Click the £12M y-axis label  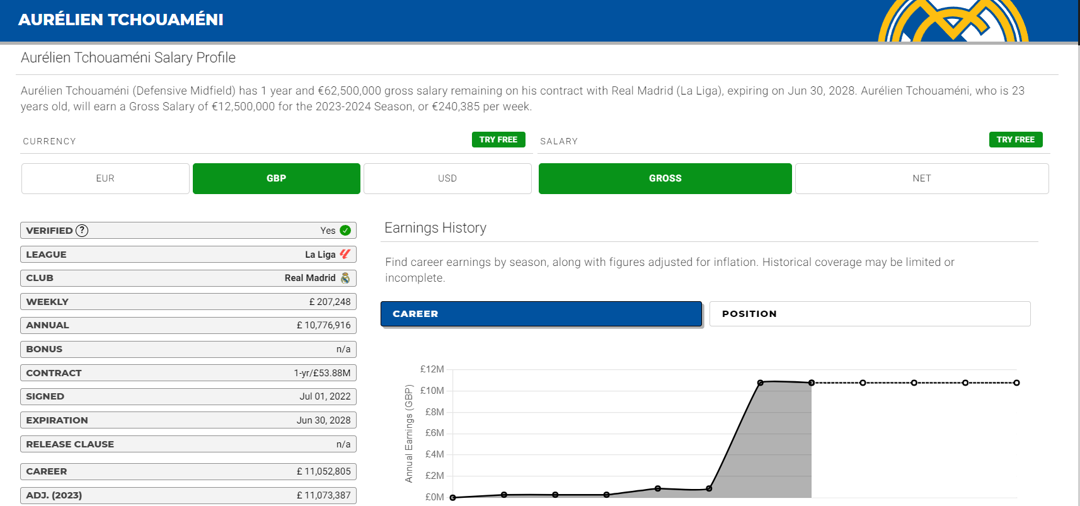tap(432, 369)
